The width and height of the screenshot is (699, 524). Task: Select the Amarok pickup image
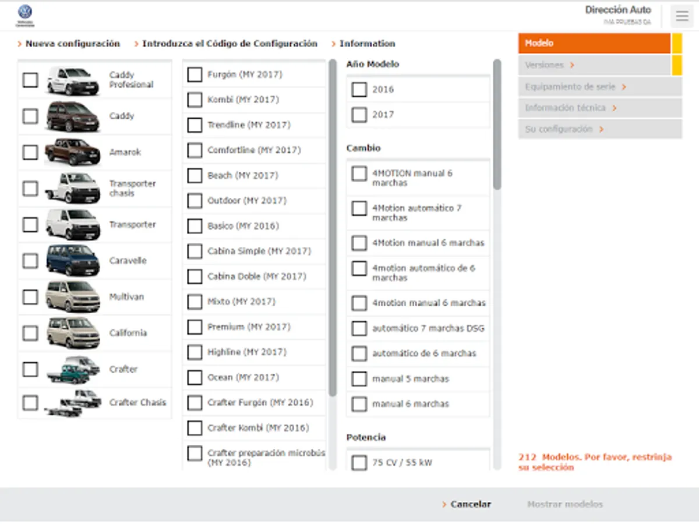[x=73, y=153]
